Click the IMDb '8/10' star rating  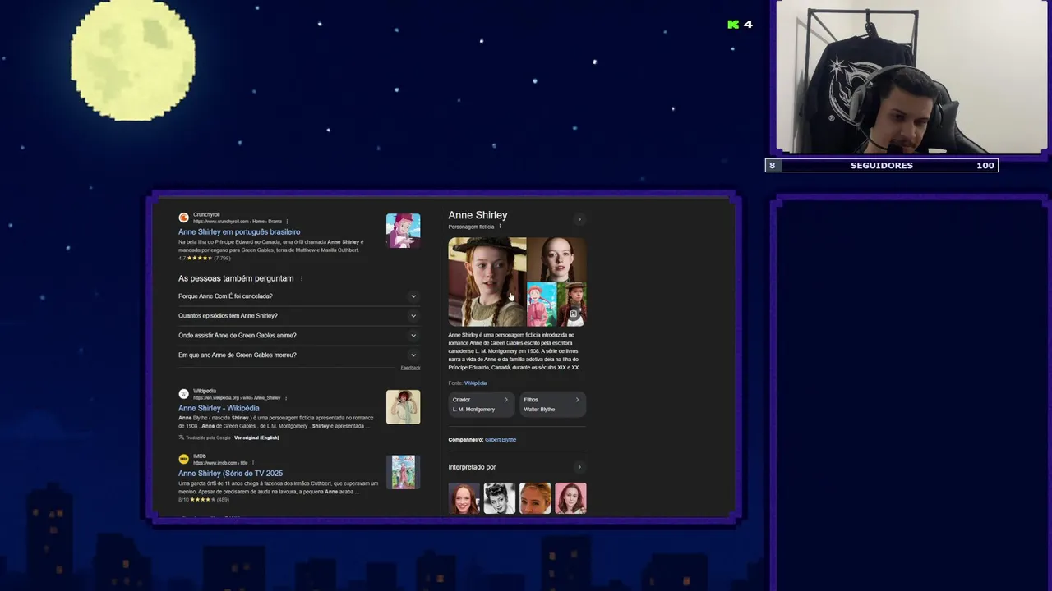[204, 500]
